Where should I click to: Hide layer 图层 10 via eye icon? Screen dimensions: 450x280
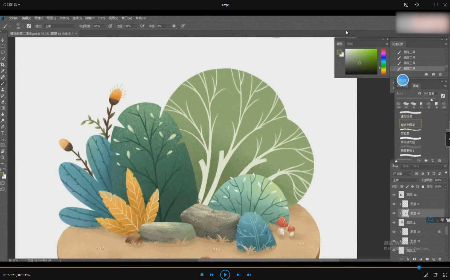click(394, 195)
